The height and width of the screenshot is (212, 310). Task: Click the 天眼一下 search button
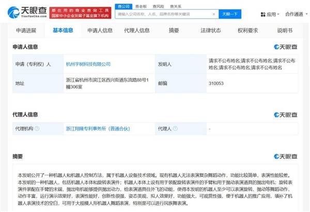(230, 14)
